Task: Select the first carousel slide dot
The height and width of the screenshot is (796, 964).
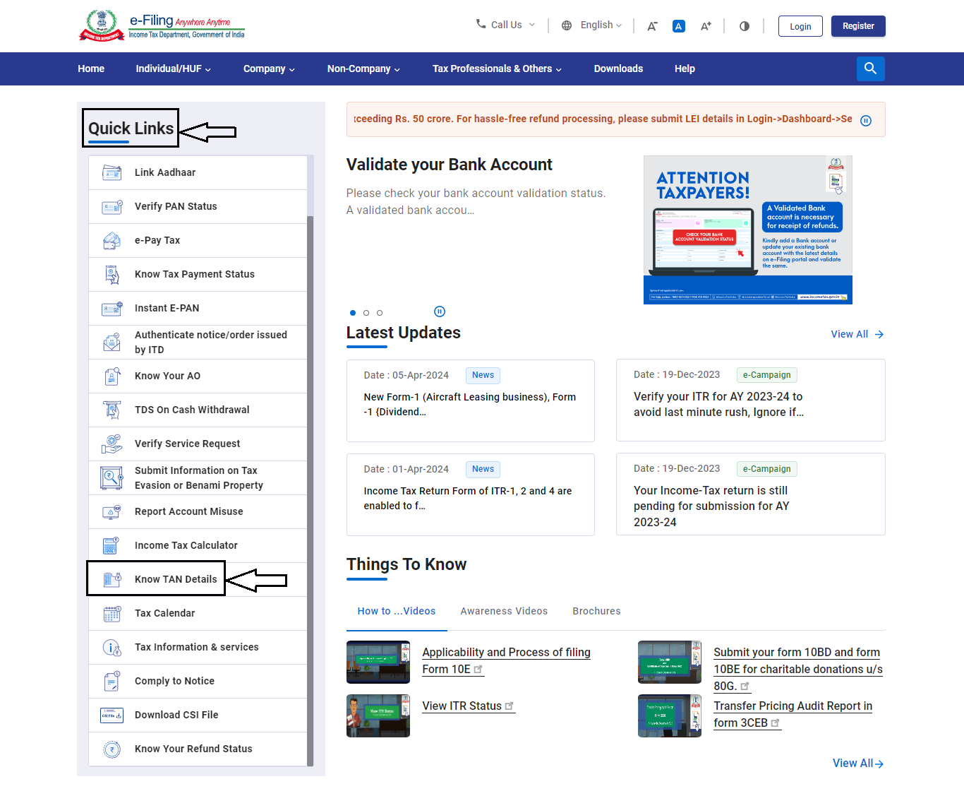Action: pos(353,313)
